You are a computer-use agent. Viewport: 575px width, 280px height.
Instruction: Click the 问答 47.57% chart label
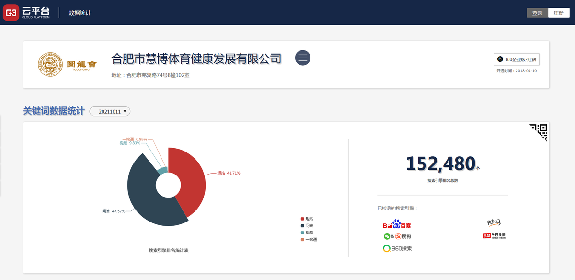coord(114,211)
